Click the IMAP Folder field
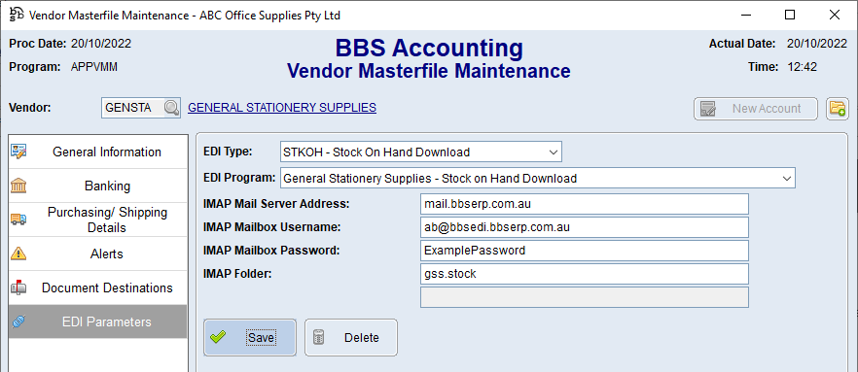Screen dimensions: 858x372 pos(584,274)
